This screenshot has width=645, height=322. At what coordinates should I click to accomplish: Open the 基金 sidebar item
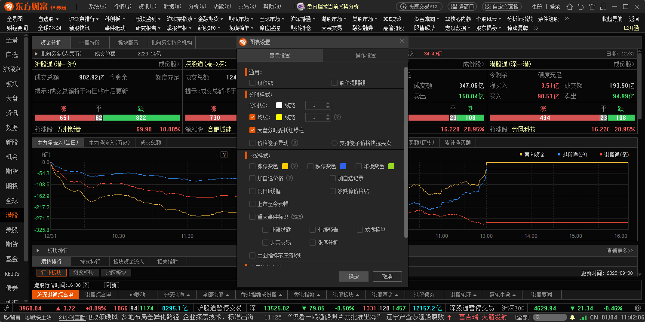coord(12,259)
